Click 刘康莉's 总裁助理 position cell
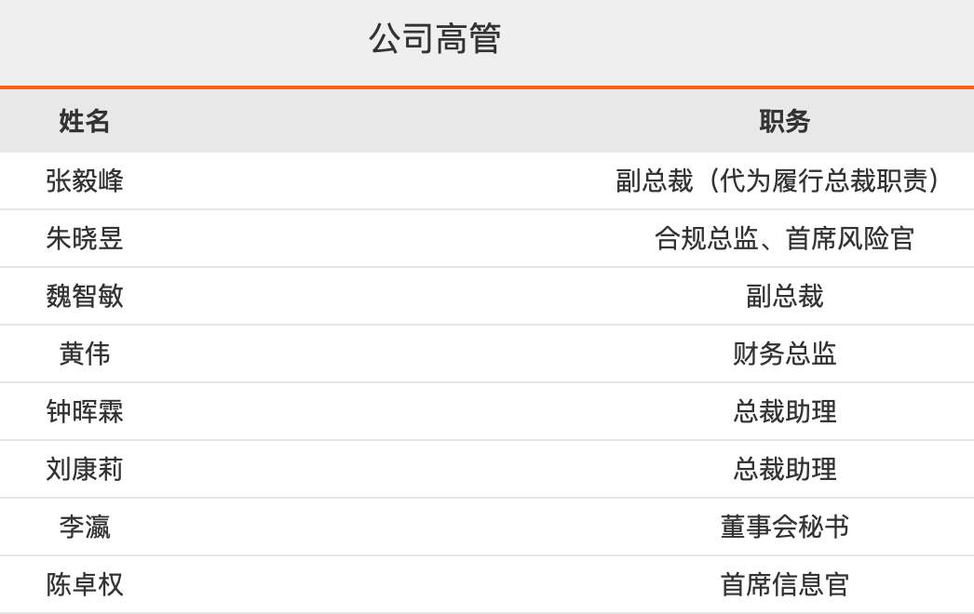Viewport: 974px width, 614px height. click(784, 470)
